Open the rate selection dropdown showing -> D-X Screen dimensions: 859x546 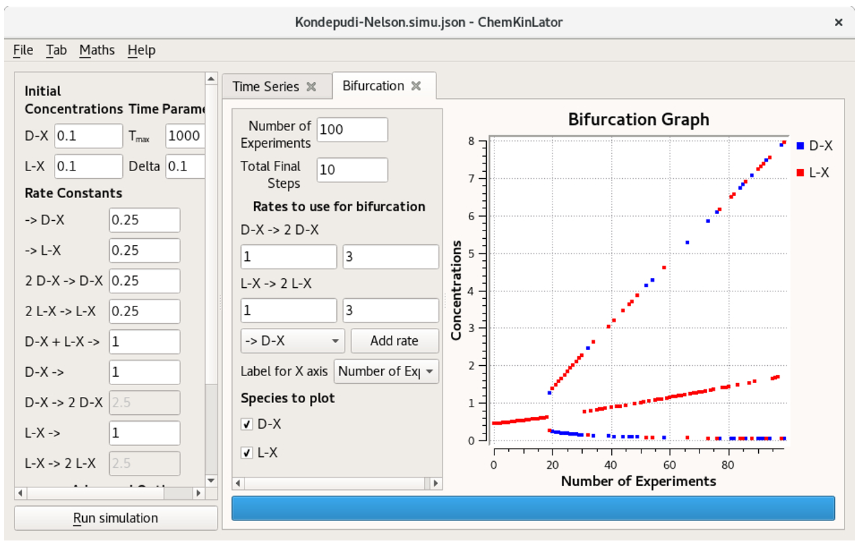(x=292, y=340)
